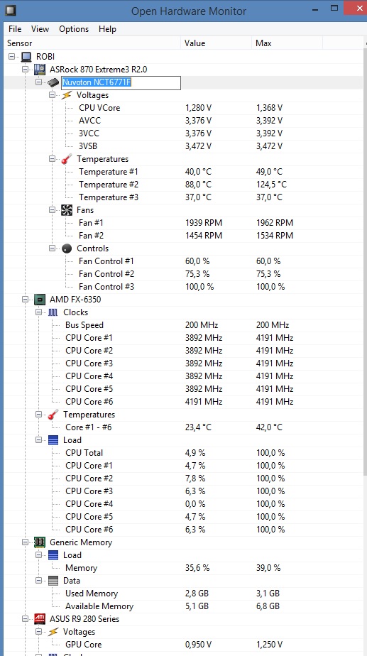Open the View menu
Image resolution: width=367 pixels, height=656 pixels.
(x=40, y=29)
